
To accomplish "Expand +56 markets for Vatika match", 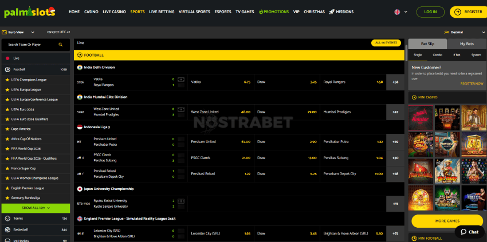I will coord(395,82).
